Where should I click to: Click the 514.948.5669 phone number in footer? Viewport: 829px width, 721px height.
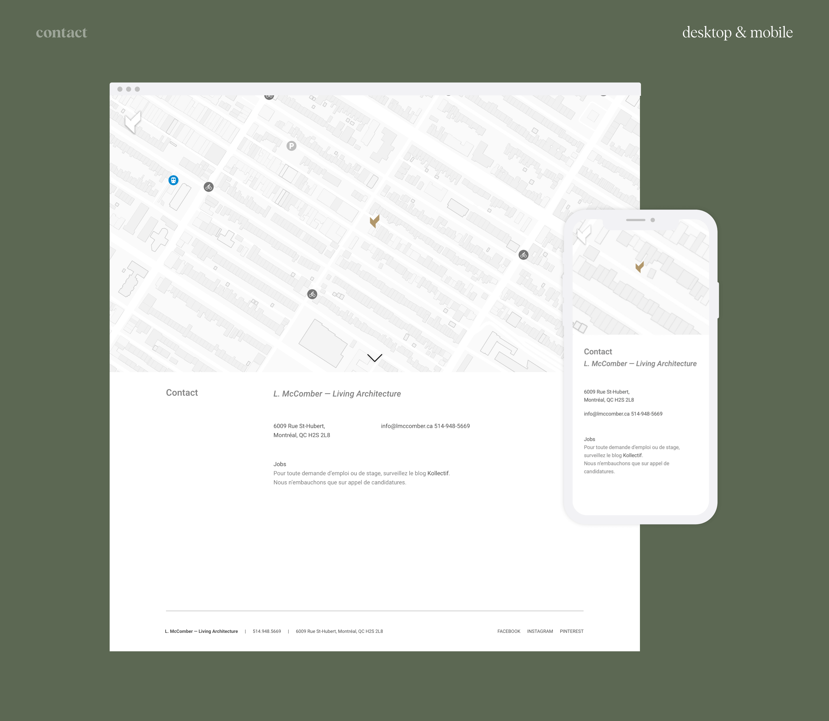tap(267, 631)
